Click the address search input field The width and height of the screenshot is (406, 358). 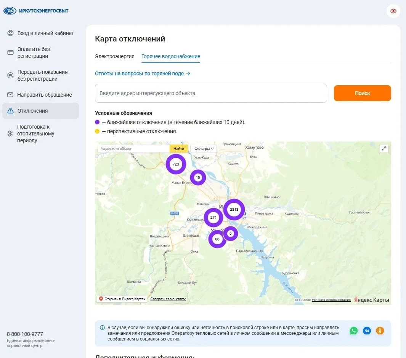click(211, 93)
